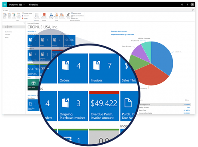Screen dimensions: 198x147
Task: Add a new Vendor from ribbon
Action: tap(25, 18)
